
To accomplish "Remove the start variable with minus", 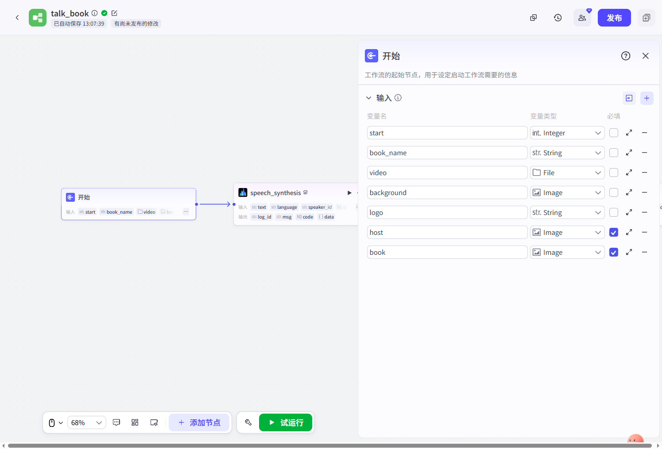I will tap(645, 133).
